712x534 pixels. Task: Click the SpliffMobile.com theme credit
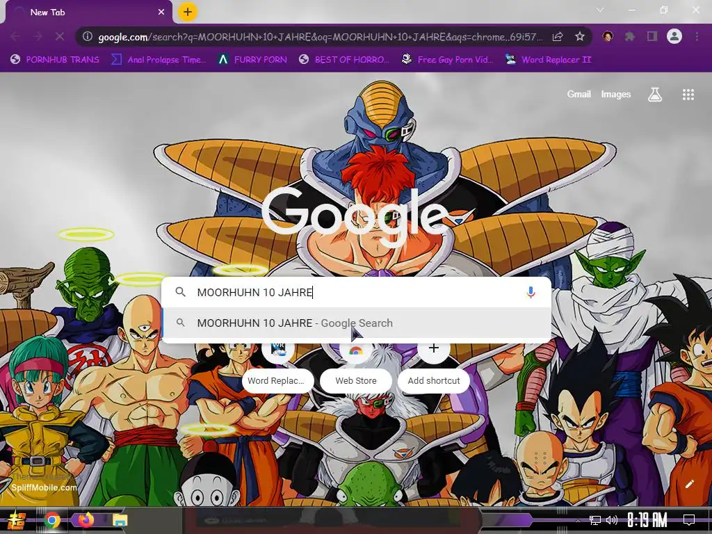[x=44, y=487]
